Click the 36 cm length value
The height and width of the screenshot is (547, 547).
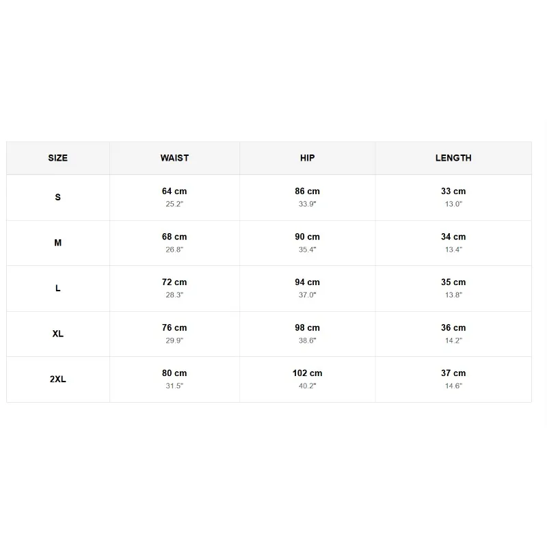(x=453, y=328)
